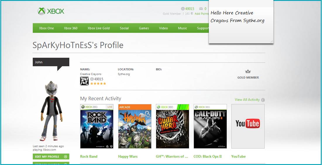Click the Add Points link
The height and width of the screenshot is (165, 322).
pyautogui.click(x=202, y=14)
